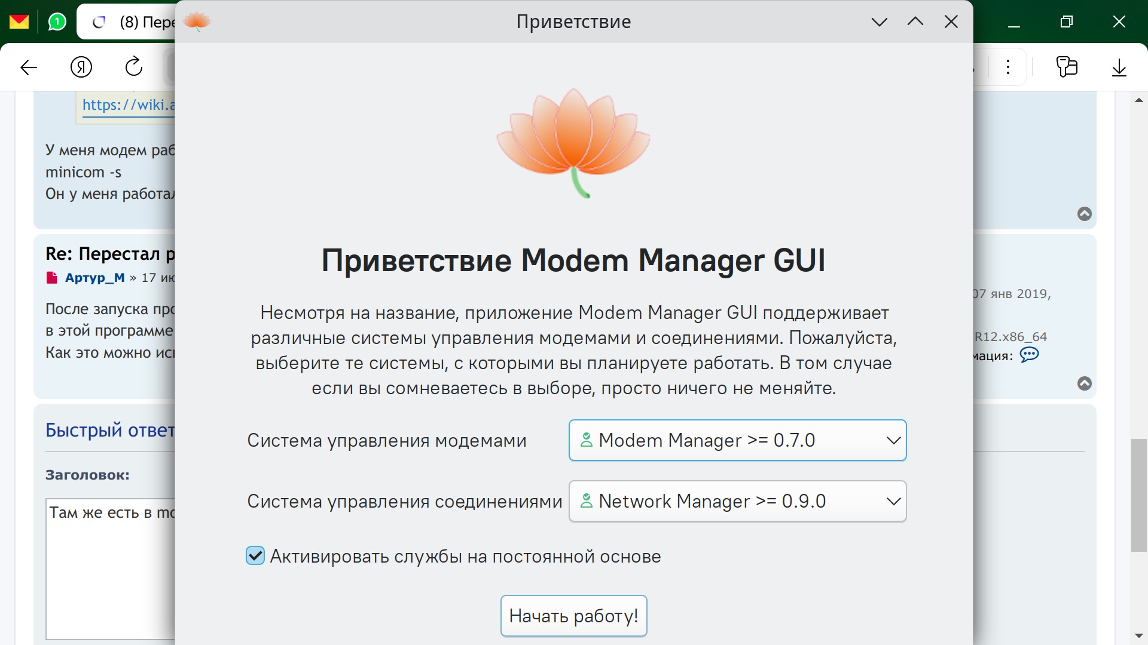Image resolution: width=1148 pixels, height=645 pixels.
Task: Click the browser vertical scrollbar thumb
Action: tap(1138, 495)
